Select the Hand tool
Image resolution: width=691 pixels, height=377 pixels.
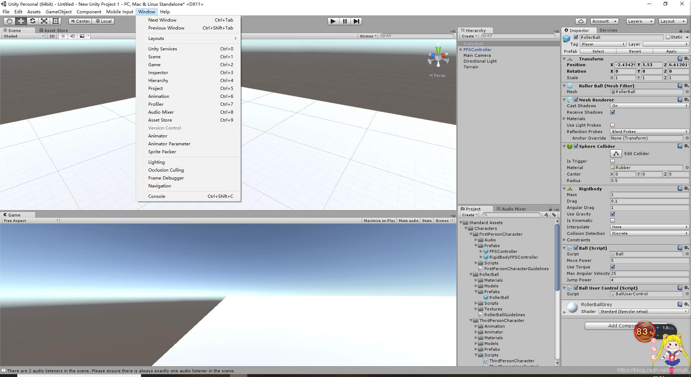[x=9, y=21]
